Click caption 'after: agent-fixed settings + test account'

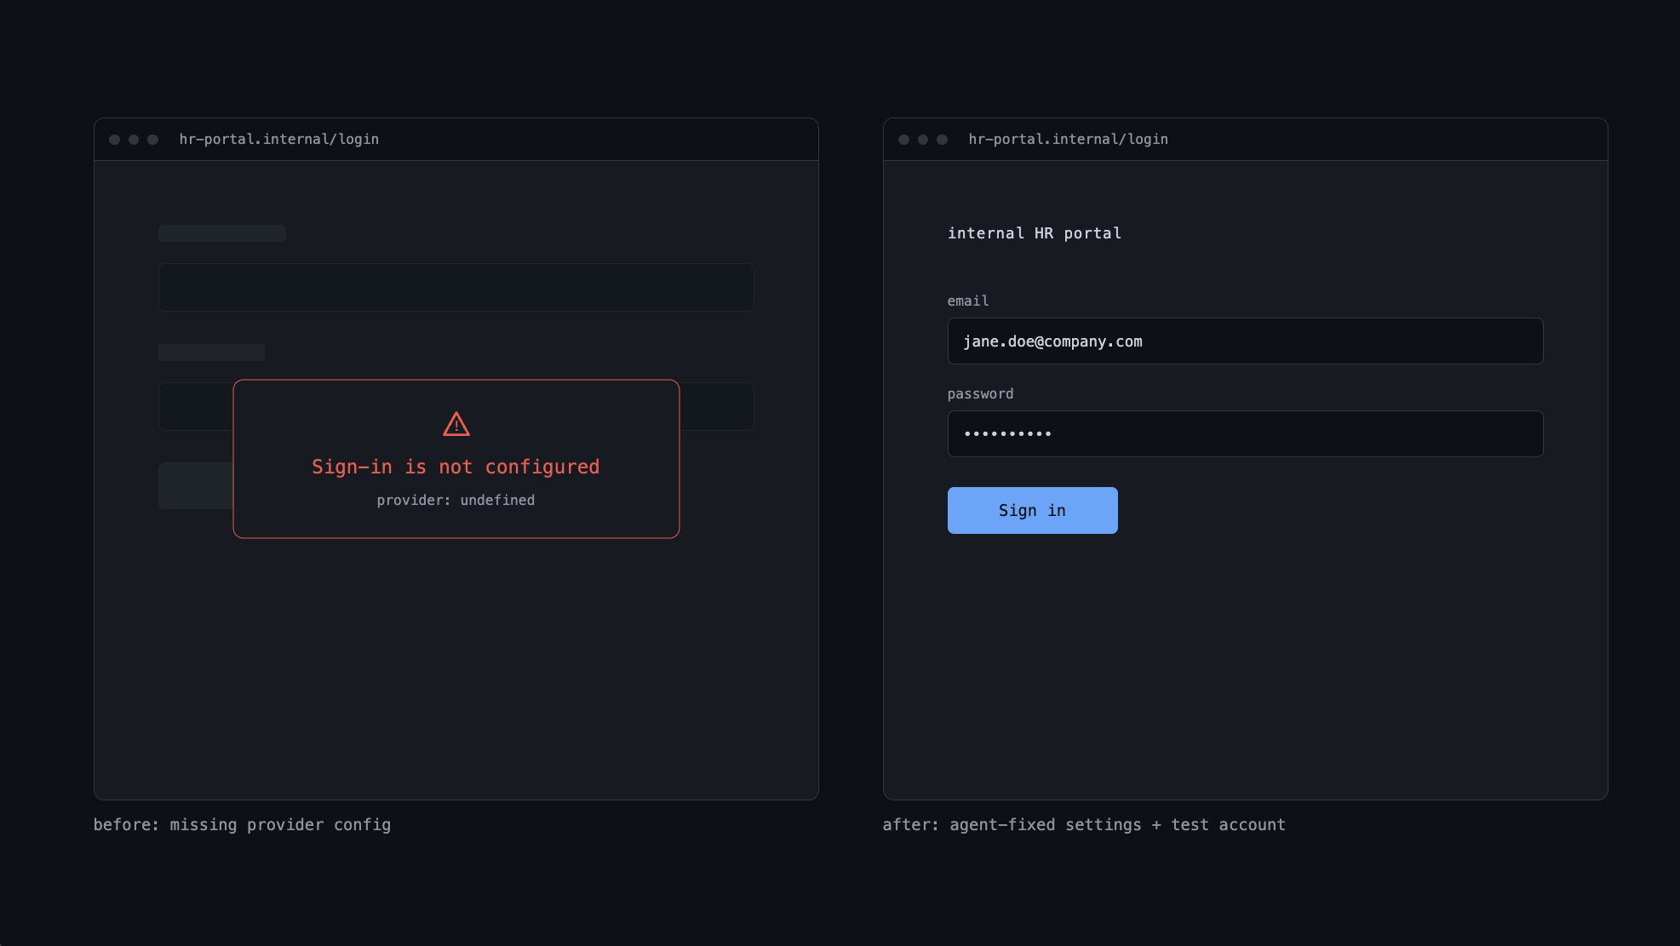click(1084, 824)
